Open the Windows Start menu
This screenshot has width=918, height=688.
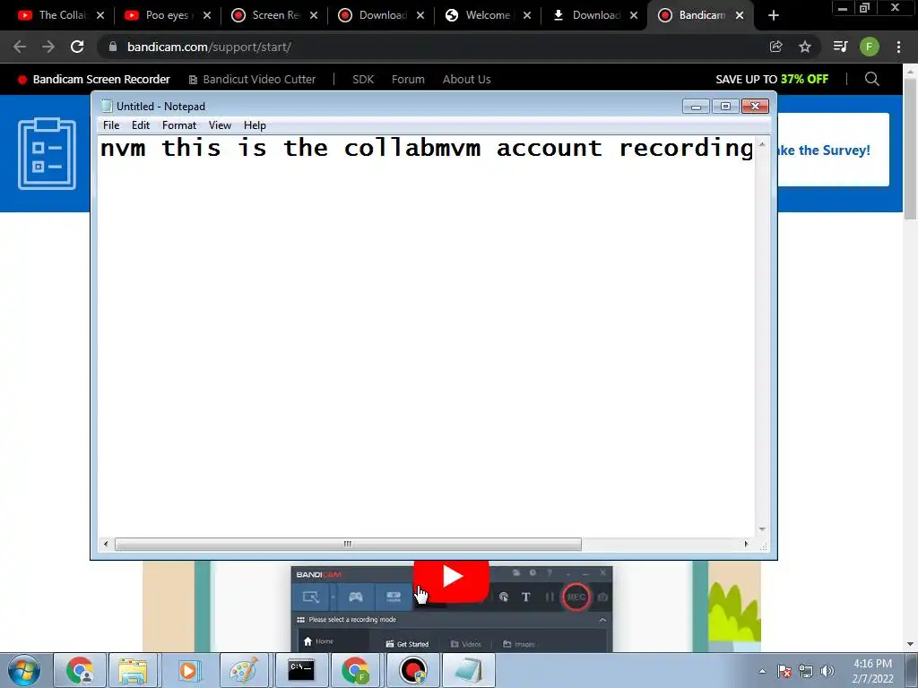pos(24,670)
